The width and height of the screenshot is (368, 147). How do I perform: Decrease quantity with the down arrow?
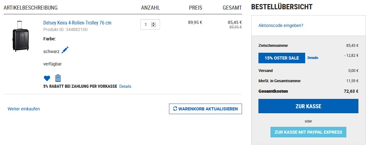(154, 26)
